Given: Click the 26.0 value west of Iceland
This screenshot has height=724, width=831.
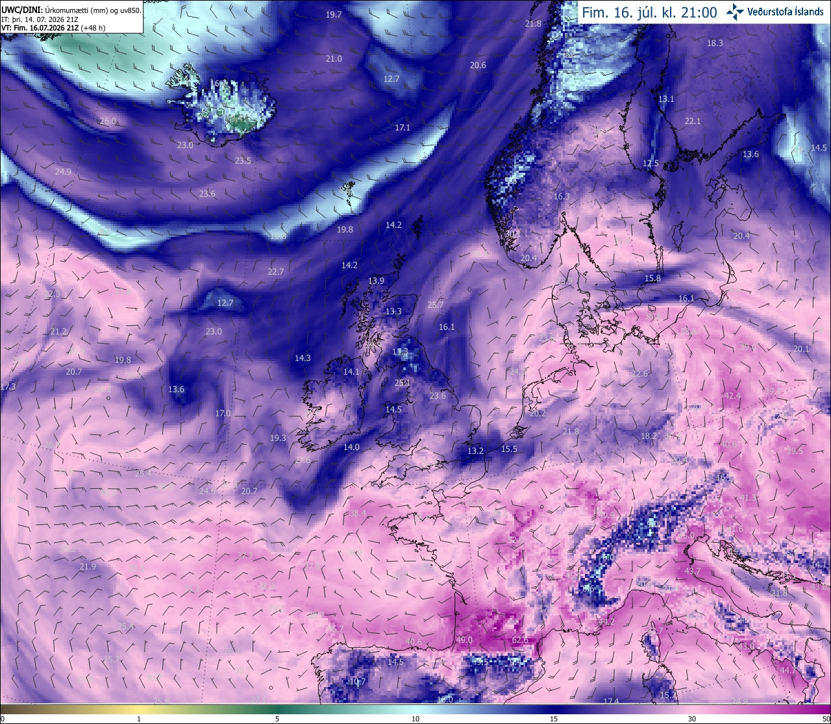Looking at the screenshot, I should (x=108, y=121).
